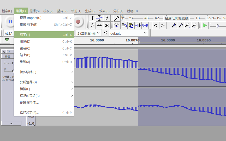Expand the 標記的音訊(B) submenu
Screen dimensions: 226x141
44,96
